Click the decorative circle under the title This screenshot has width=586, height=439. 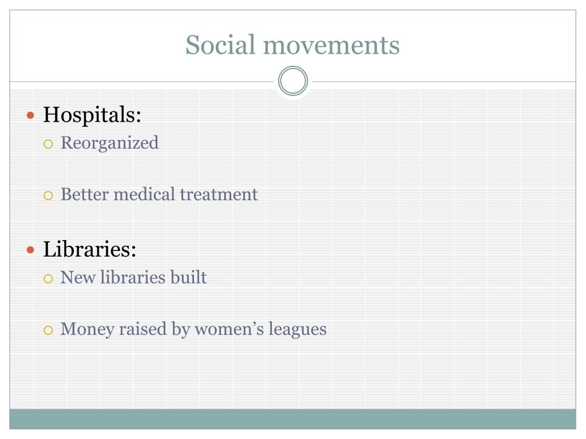coord(293,81)
